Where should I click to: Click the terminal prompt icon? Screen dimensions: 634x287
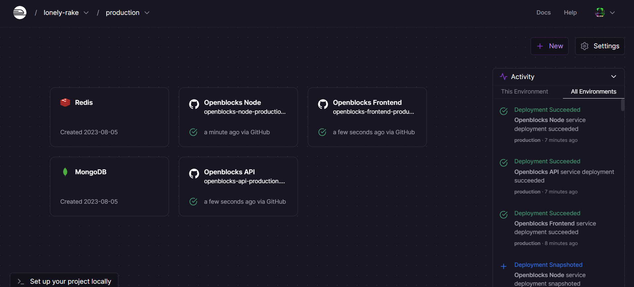[x=21, y=281]
